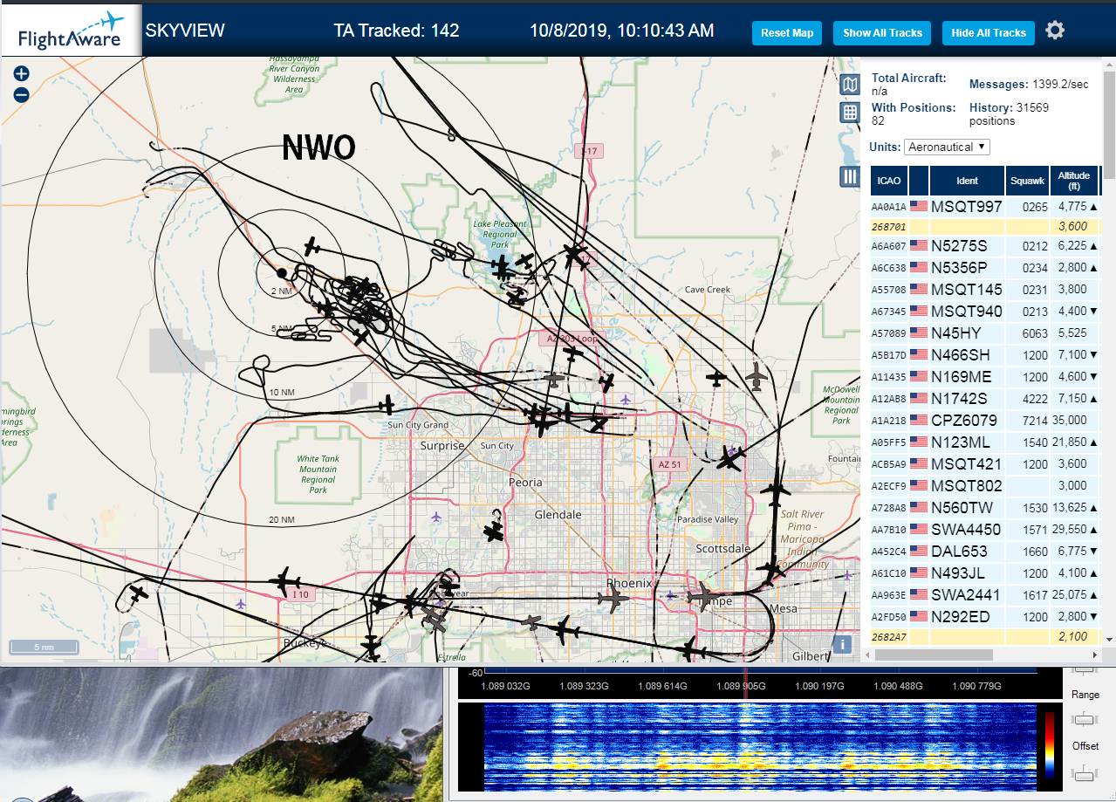1116x802 pixels.
Task: Select the N292ED aircraft row
Action: click(x=986, y=617)
